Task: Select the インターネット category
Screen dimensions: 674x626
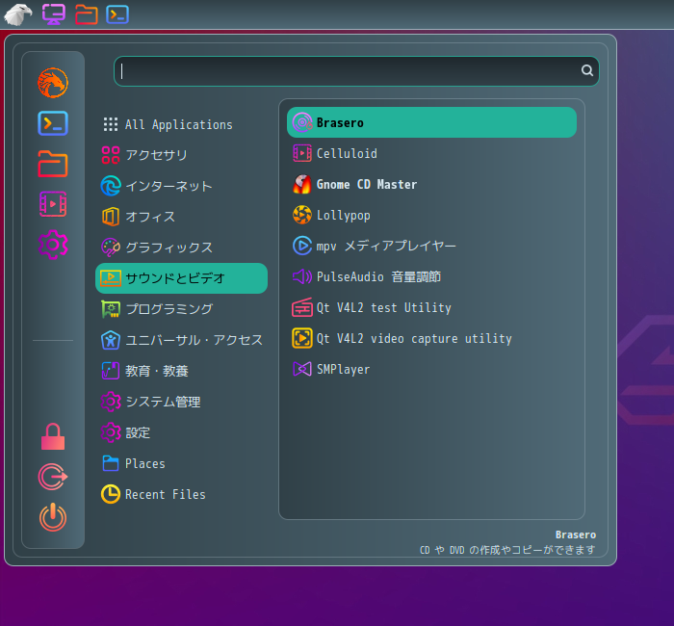Action: tap(181, 186)
